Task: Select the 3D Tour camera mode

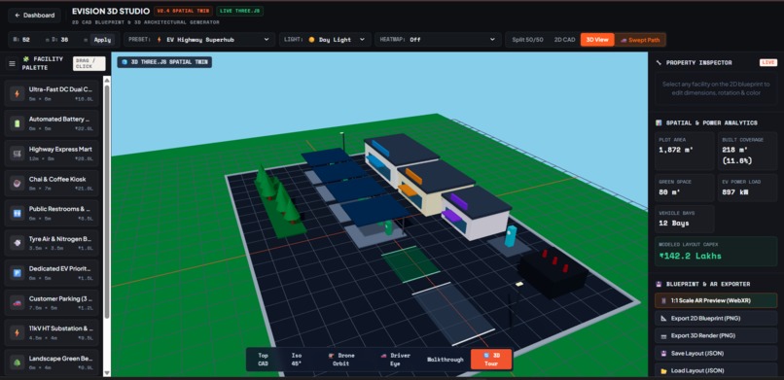Action: tap(491, 360)
